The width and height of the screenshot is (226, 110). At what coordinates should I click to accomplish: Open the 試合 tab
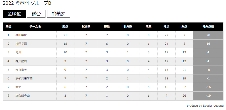coord(36,14)
